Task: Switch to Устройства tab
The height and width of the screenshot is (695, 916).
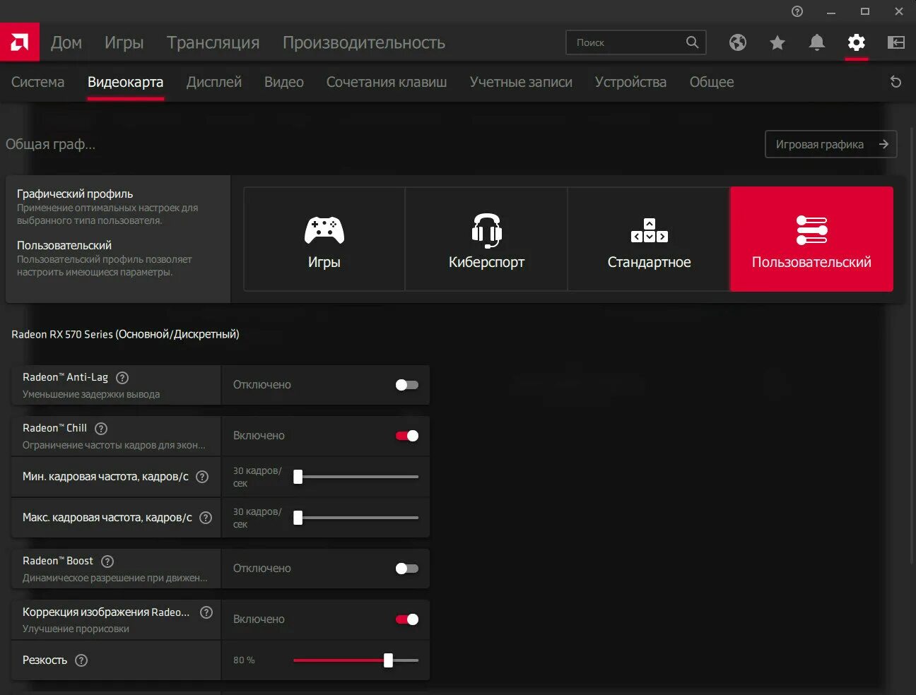Action: [630, 82]
